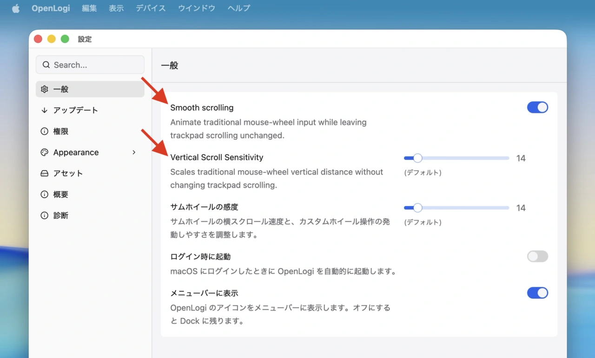Image resolution: width=595 pixels, height=358 pixels.
Task: Click the Vertical Scroll Sensitivity value 14
Action: click(521, 158)
